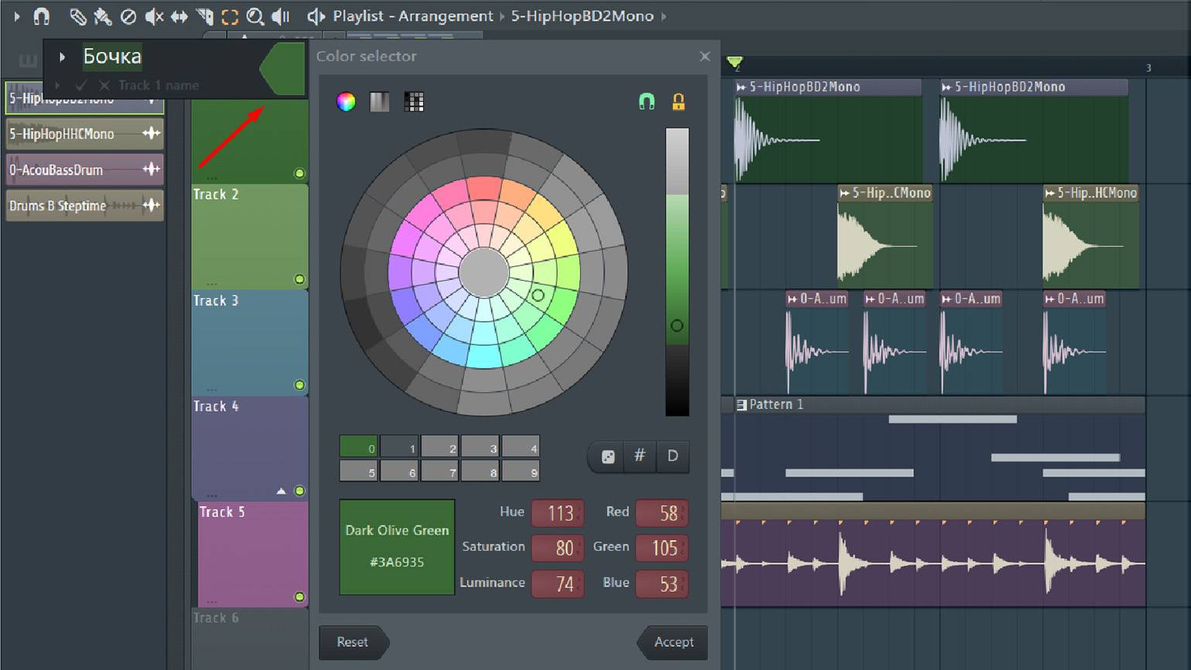Toggle mute switch on Track 1

(299, 173)
